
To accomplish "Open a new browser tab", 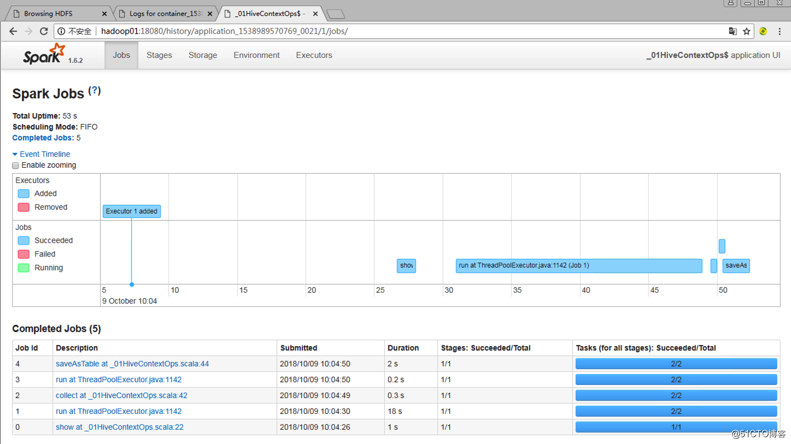I will (x=335, y=14).
